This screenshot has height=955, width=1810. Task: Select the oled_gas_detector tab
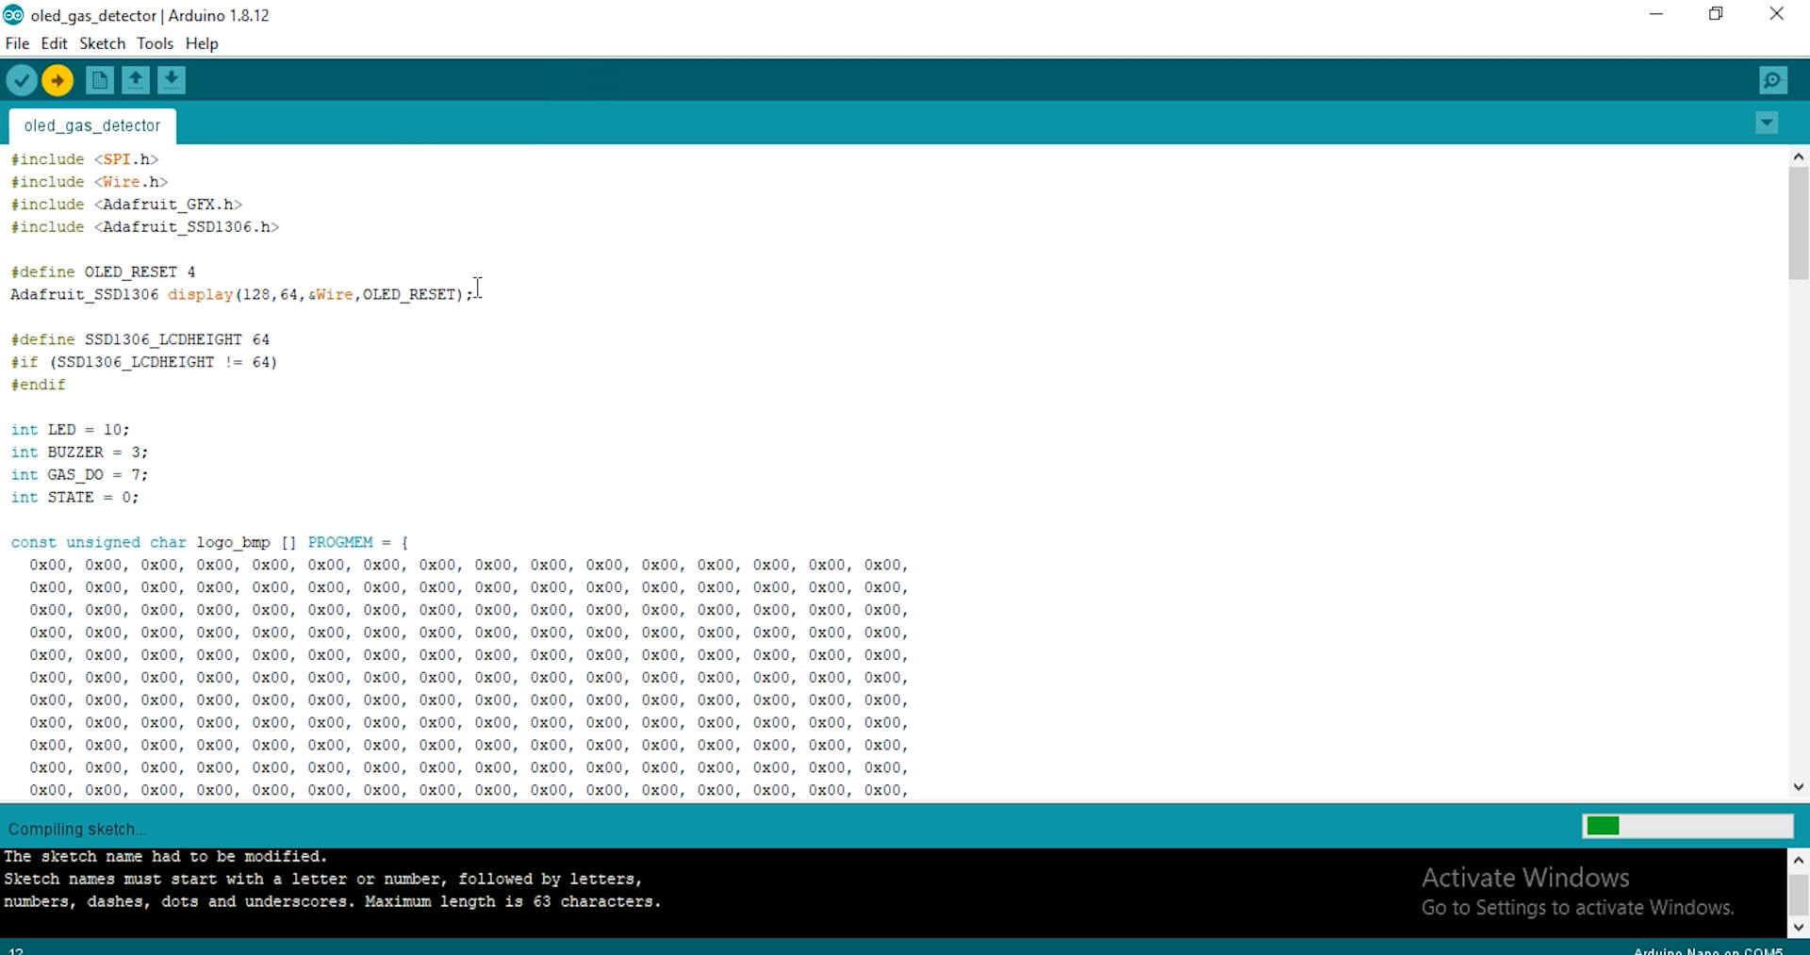tap(92, 125)
